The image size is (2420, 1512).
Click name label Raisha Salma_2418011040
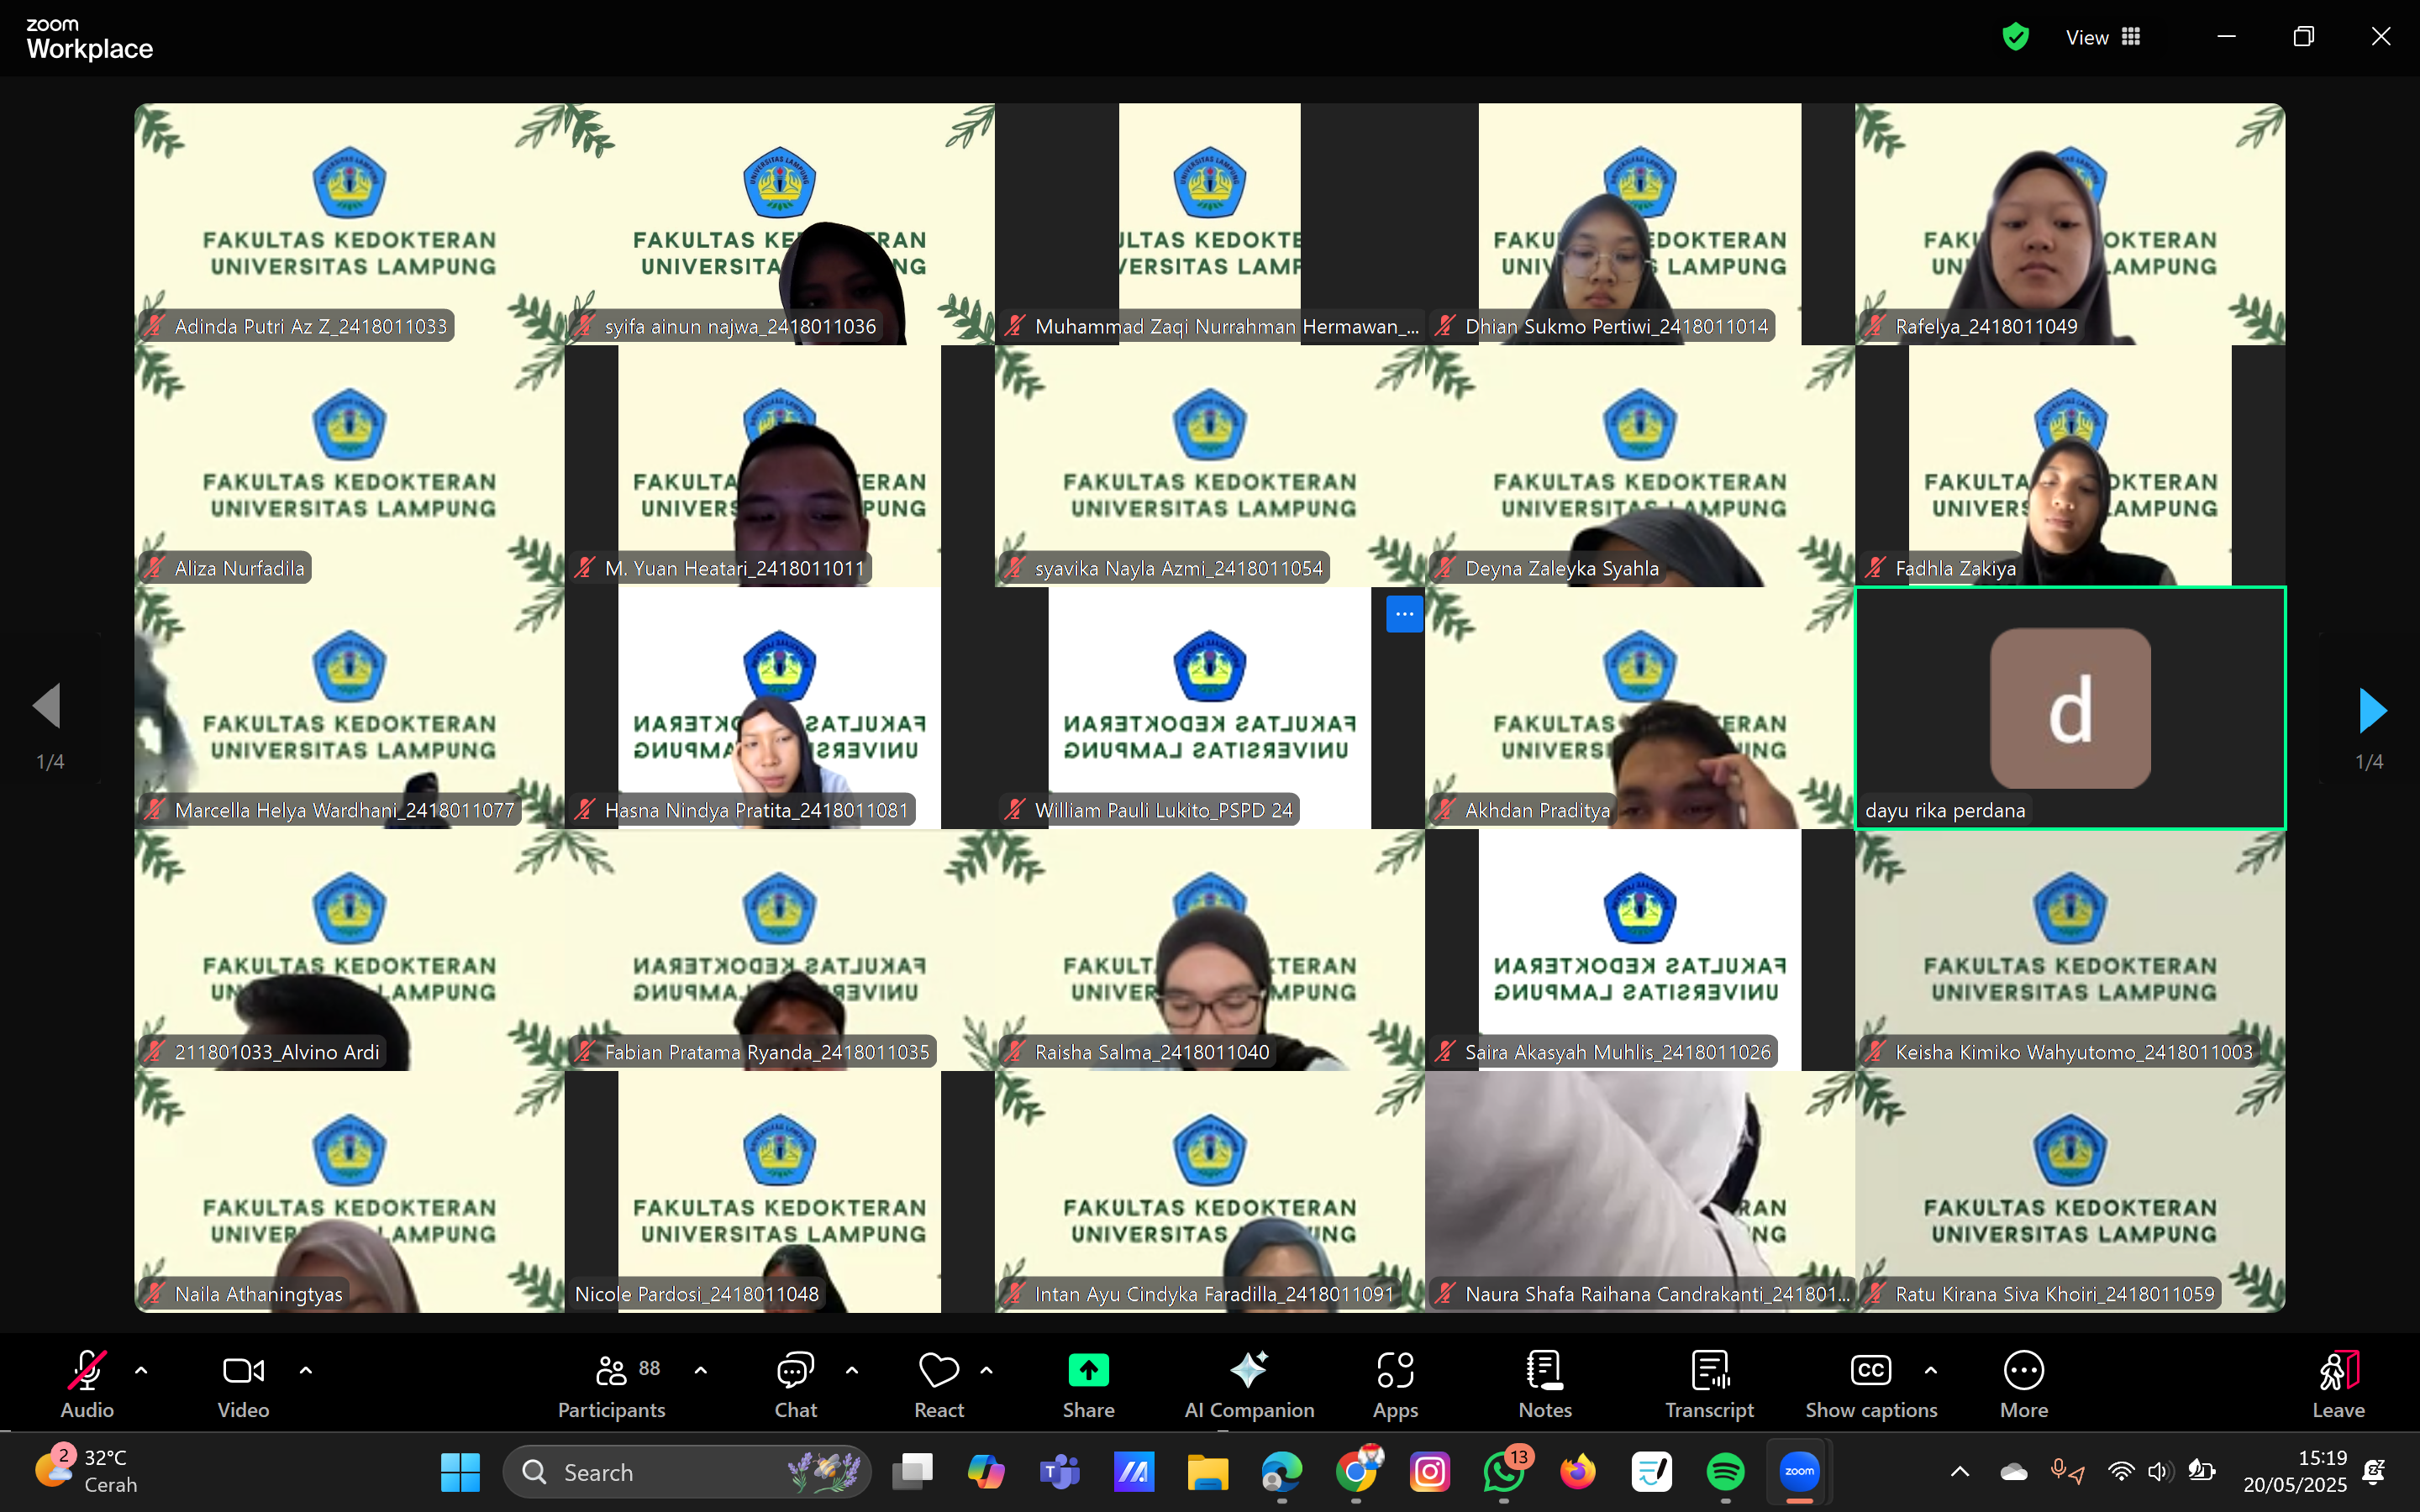pyautogui.click(x=1151, y=1052)
